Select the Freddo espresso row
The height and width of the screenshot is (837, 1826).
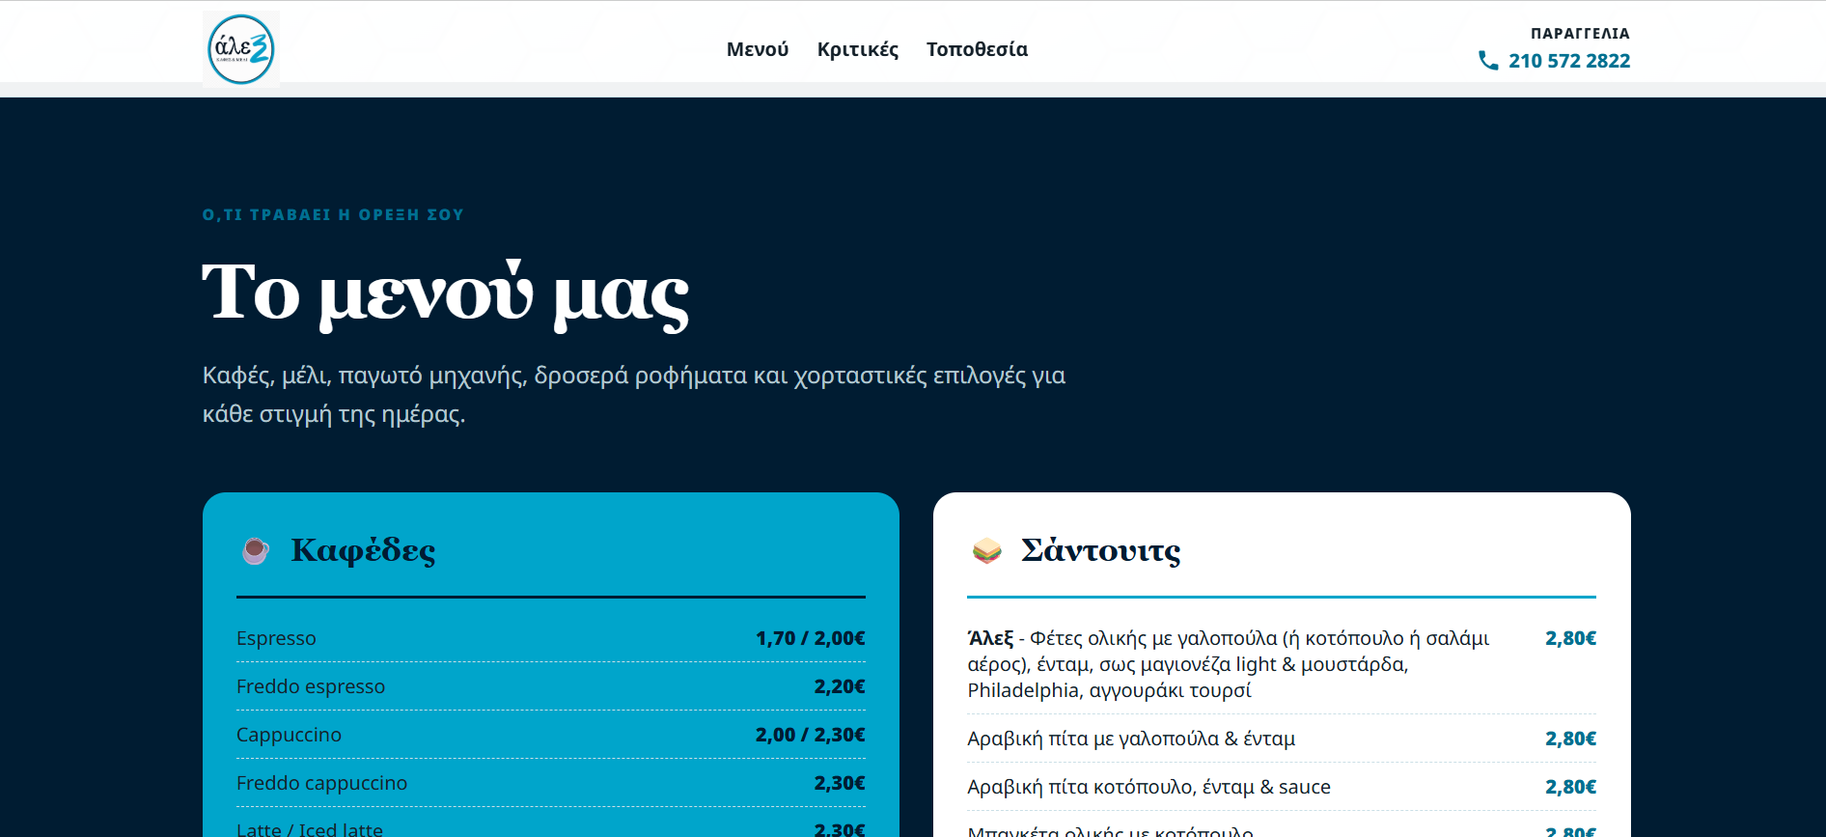click(x=551, y=686)
